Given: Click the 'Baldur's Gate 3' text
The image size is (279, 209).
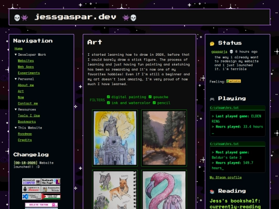Looking at the screenshot, I should tap(226, 157).
